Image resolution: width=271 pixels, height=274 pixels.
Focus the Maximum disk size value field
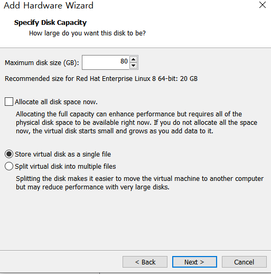click(x=106, y=62)
